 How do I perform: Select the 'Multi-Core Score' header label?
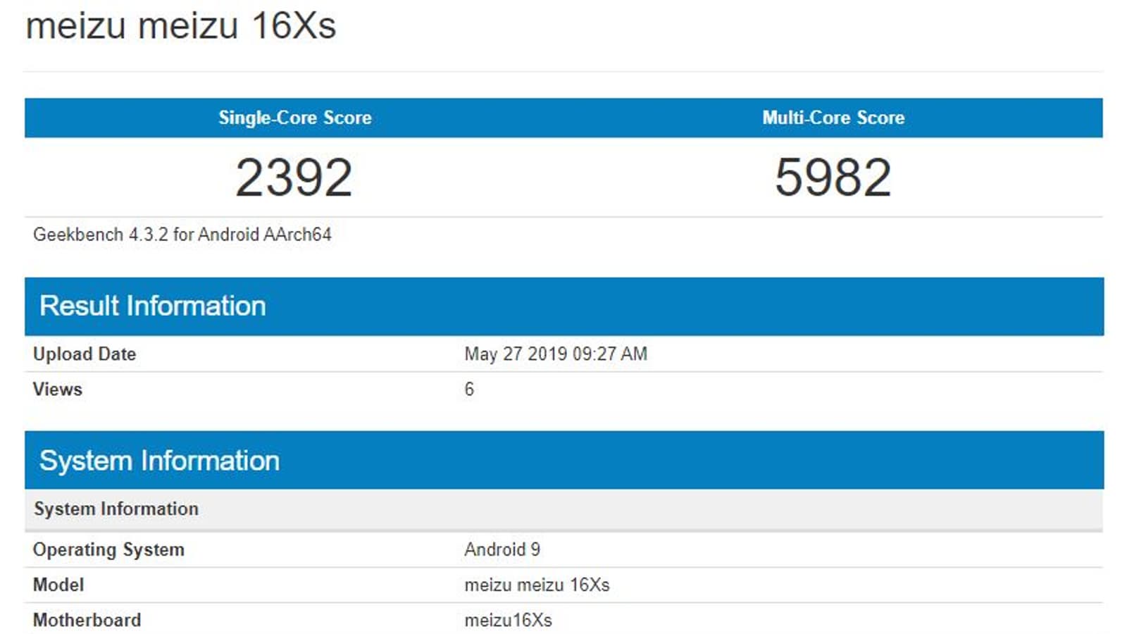coord(833,118)
